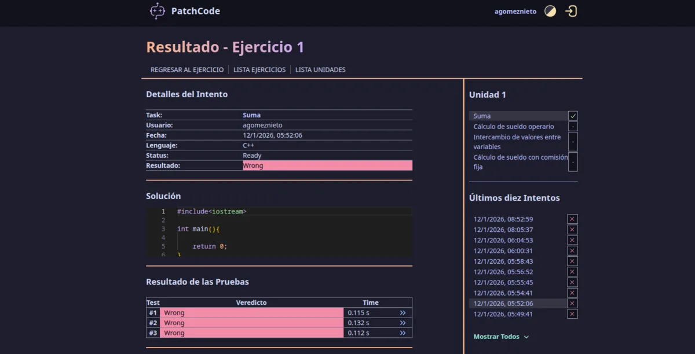Toggle dark/light theme with the half-circle icon

(550, 10)
